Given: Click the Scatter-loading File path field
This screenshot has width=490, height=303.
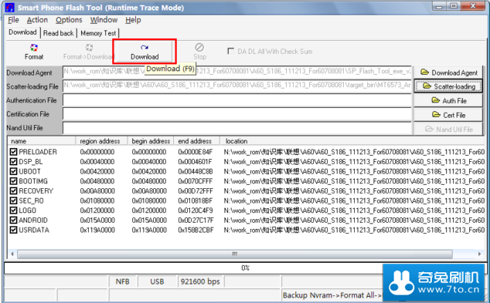Looking at the screenshot, I should pos(236,86).
